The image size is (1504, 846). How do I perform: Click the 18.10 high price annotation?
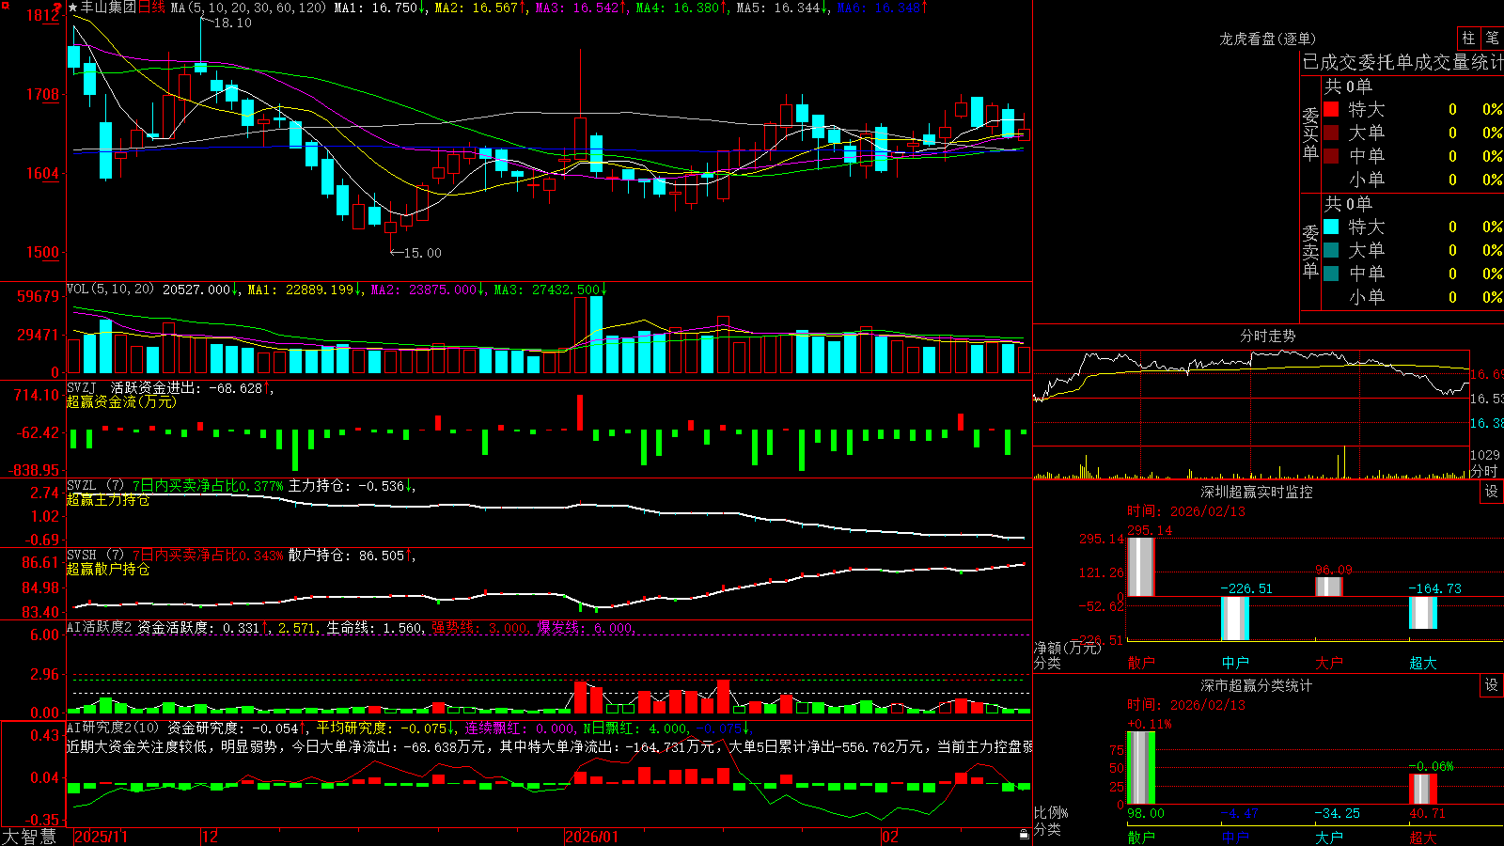(x=232, y=23)
